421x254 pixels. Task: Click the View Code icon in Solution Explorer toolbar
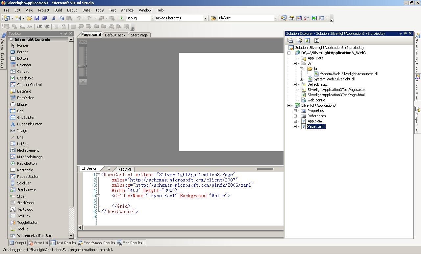(x=317, y=40)
